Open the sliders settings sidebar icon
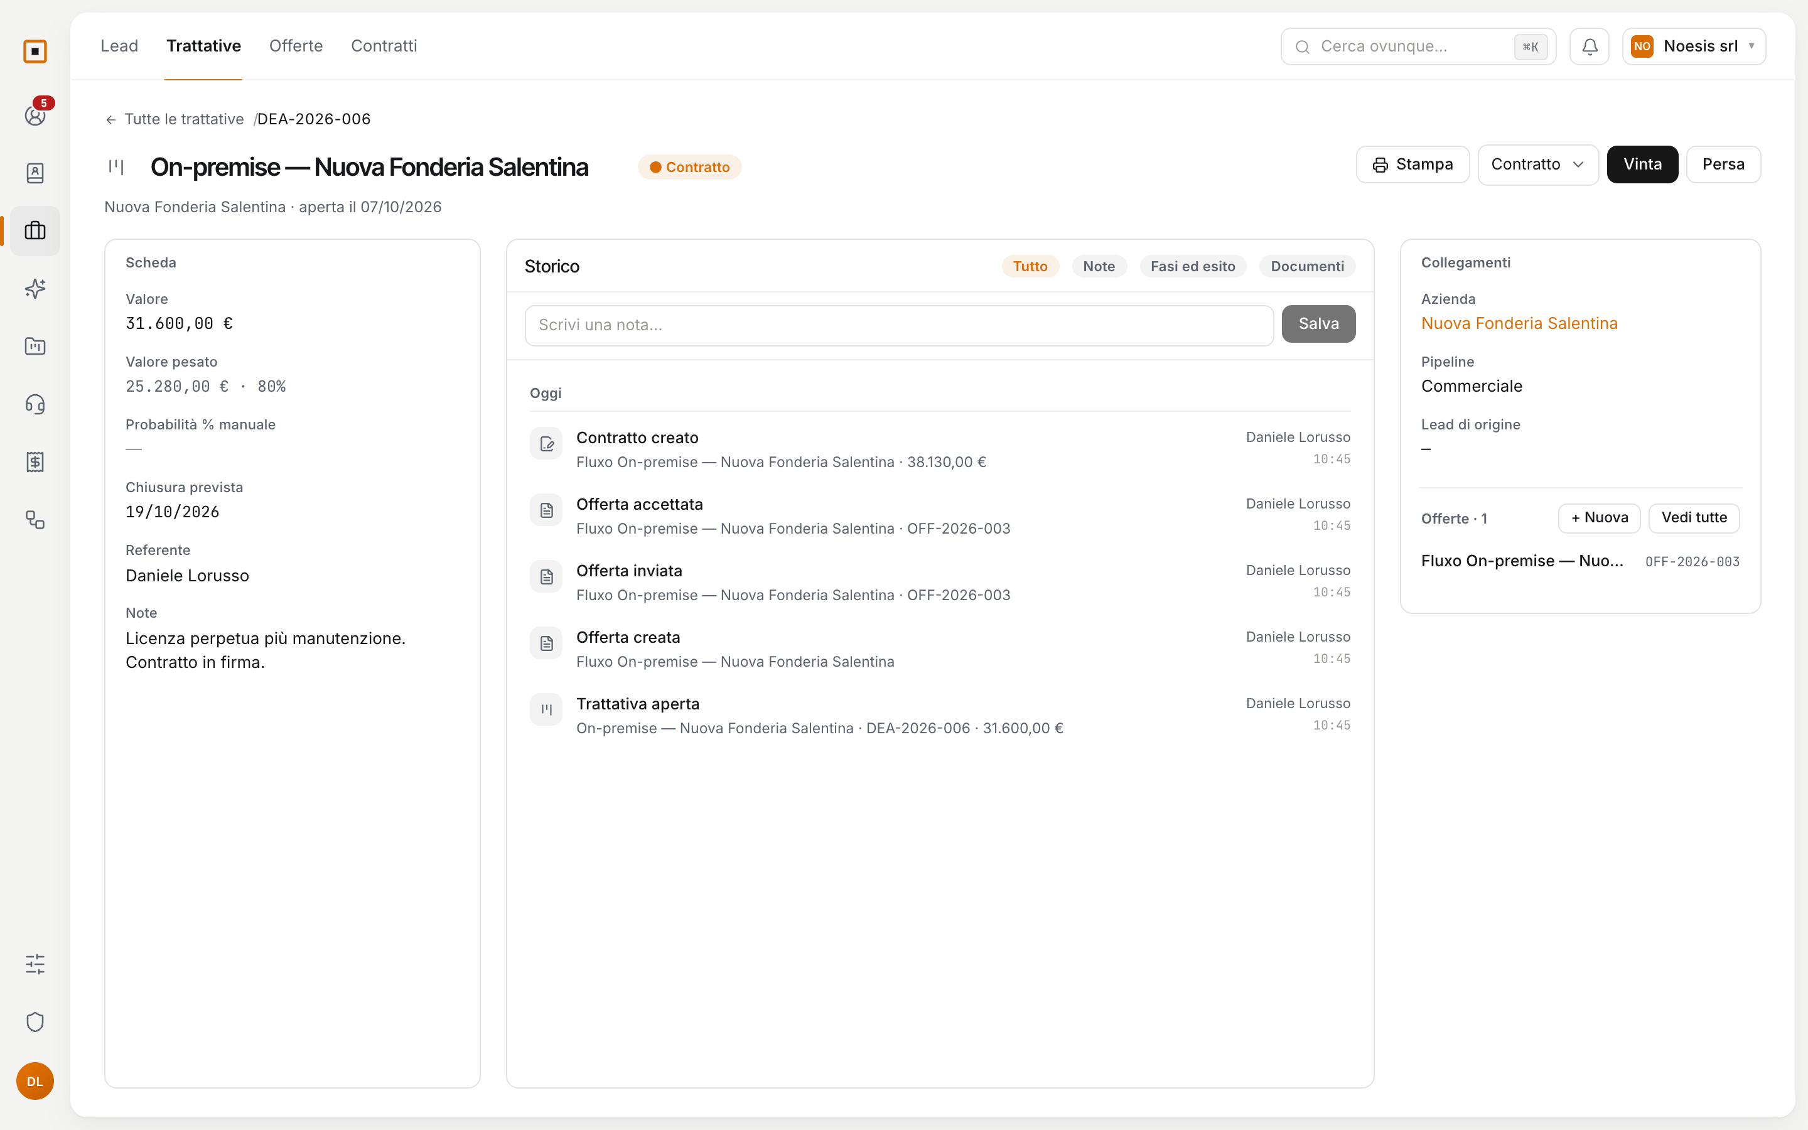This screenshot has width=1808, height=1130. tap(35, 964)
